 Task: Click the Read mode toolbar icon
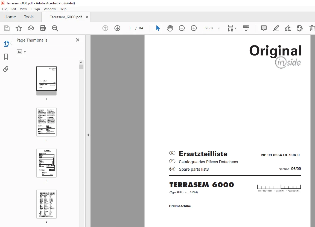pyautogui.click(x=246, y=28)
